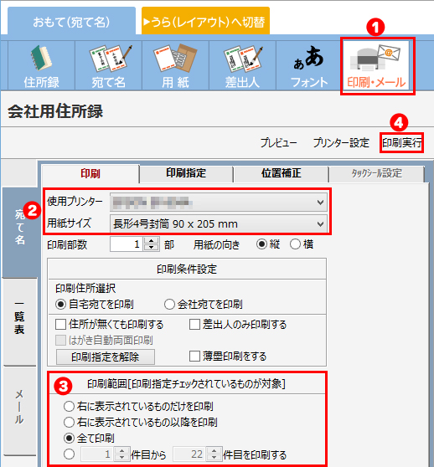434x467 pixels.
Task: Open the フォント font settings icon
Action: (309, 65)
